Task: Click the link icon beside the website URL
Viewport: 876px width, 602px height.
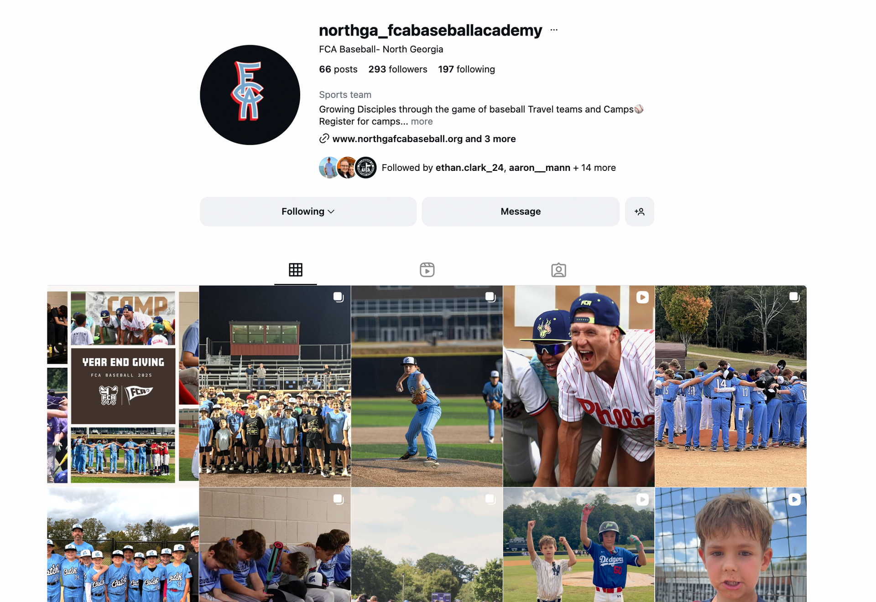Action: tap(324, 139)
